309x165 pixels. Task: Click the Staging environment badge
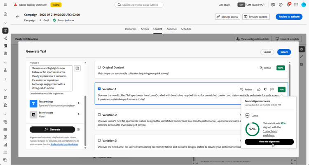coord(56,5)
